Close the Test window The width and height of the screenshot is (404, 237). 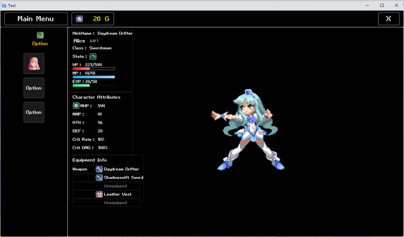click(396, 6)
